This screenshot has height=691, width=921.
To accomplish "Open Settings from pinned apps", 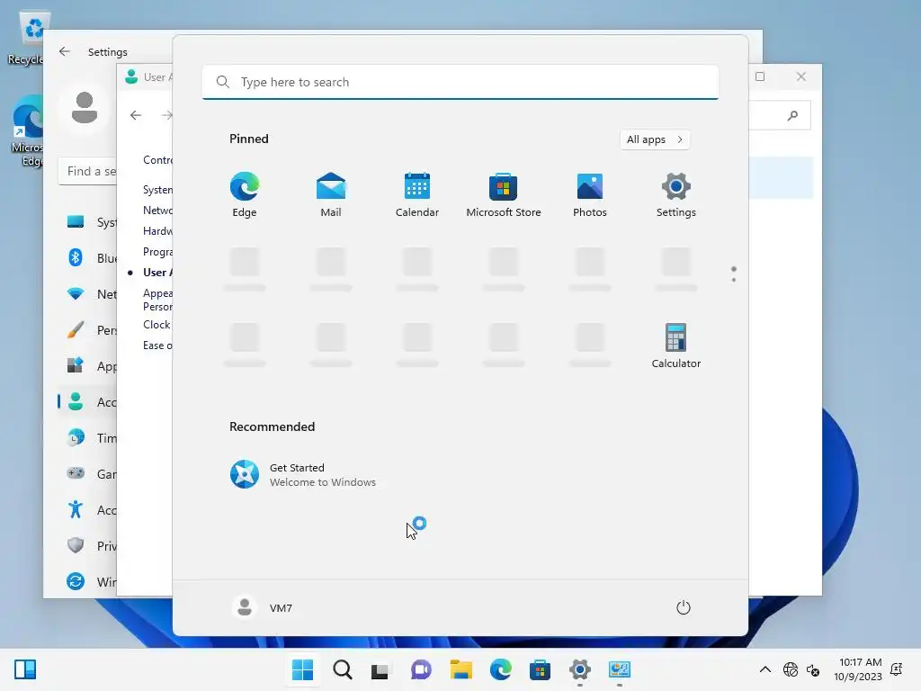I will coord(676,194).
